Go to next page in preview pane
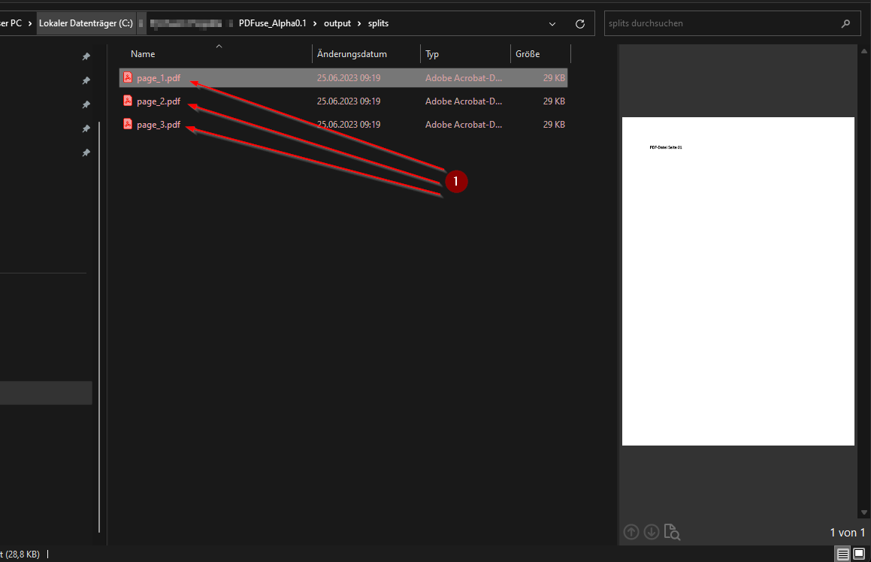Viewport: 871px width, 562px height. 652,532
